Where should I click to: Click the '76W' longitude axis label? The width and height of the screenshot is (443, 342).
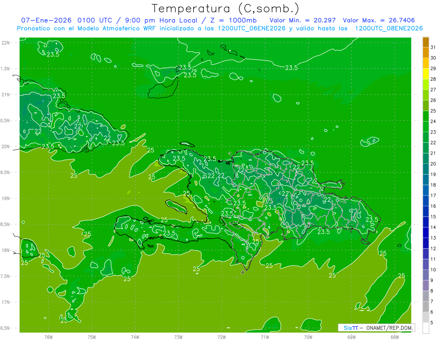pyautogui.click(x=48, y=338)
